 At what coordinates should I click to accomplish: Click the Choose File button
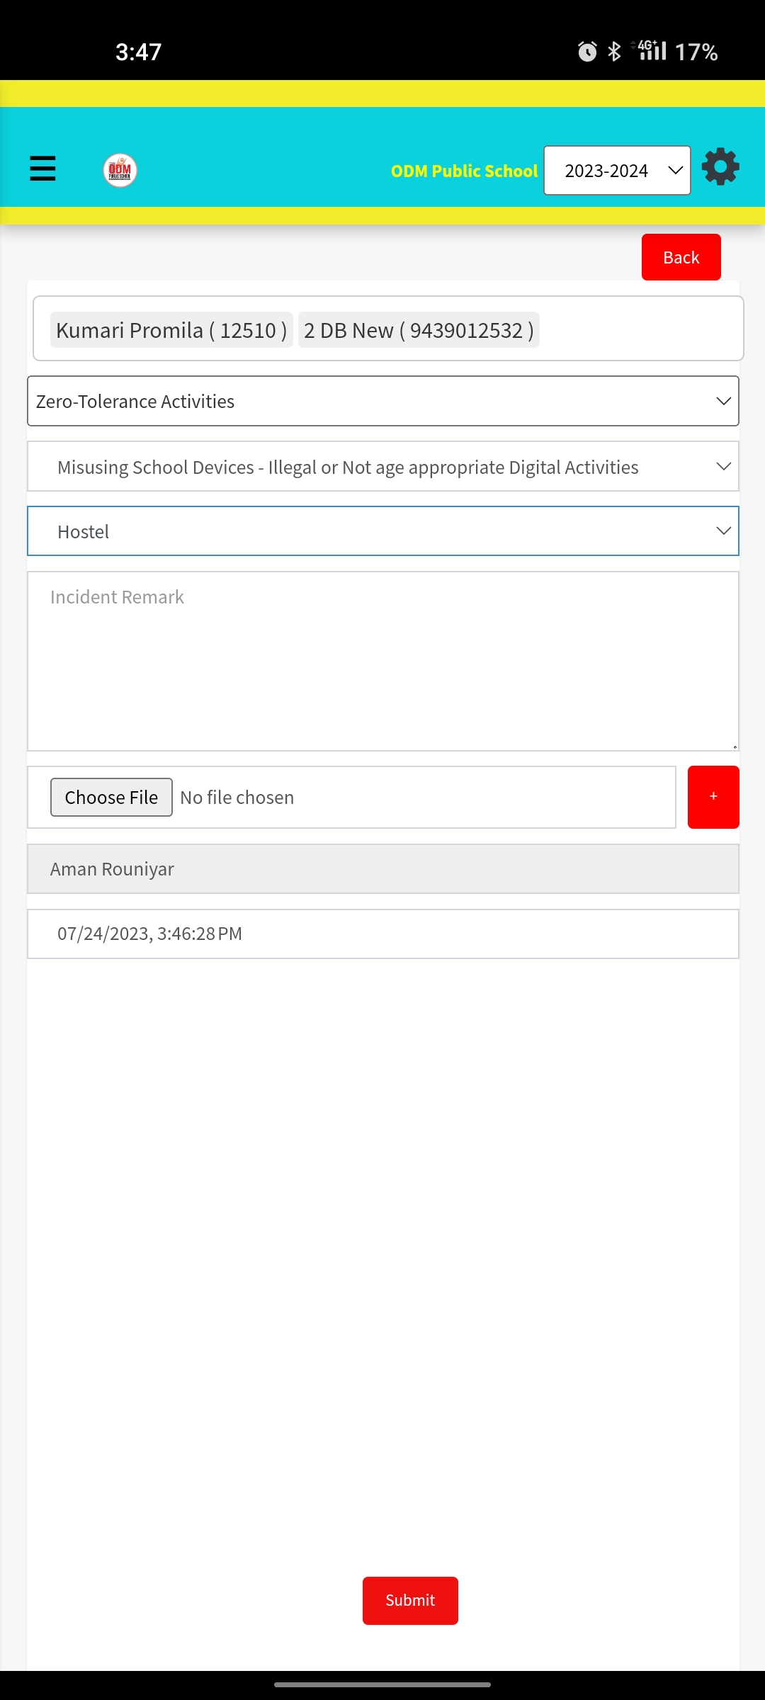111,797
